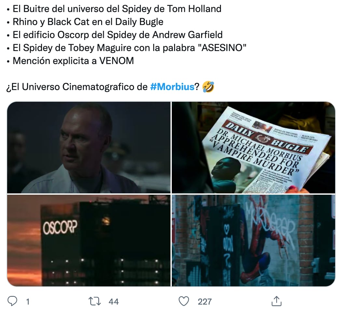341x314 pixels.
Task: Click the laughing emoji after Morbius
Action: 208,87
